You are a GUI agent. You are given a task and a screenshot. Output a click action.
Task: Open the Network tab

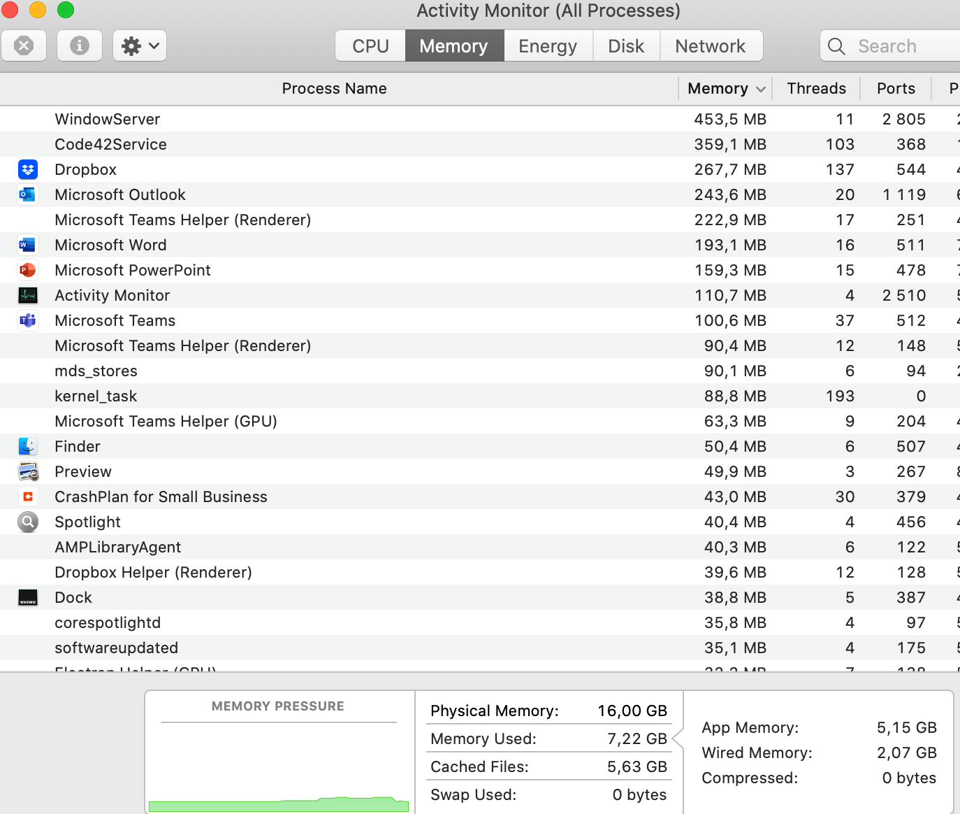711,46
